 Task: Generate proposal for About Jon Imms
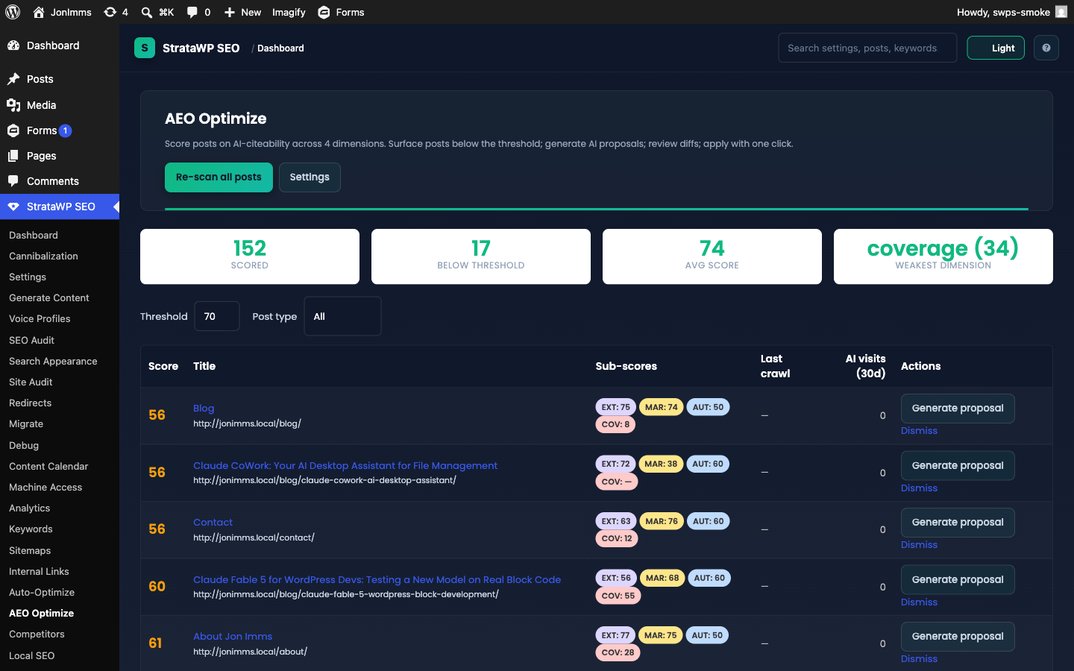point(958,637)
